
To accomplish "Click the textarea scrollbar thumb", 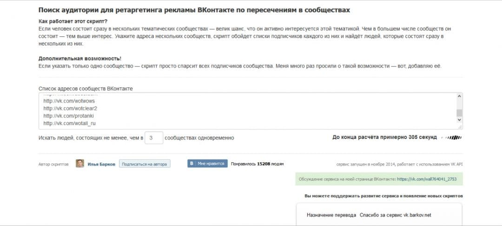I will point(459,113).
